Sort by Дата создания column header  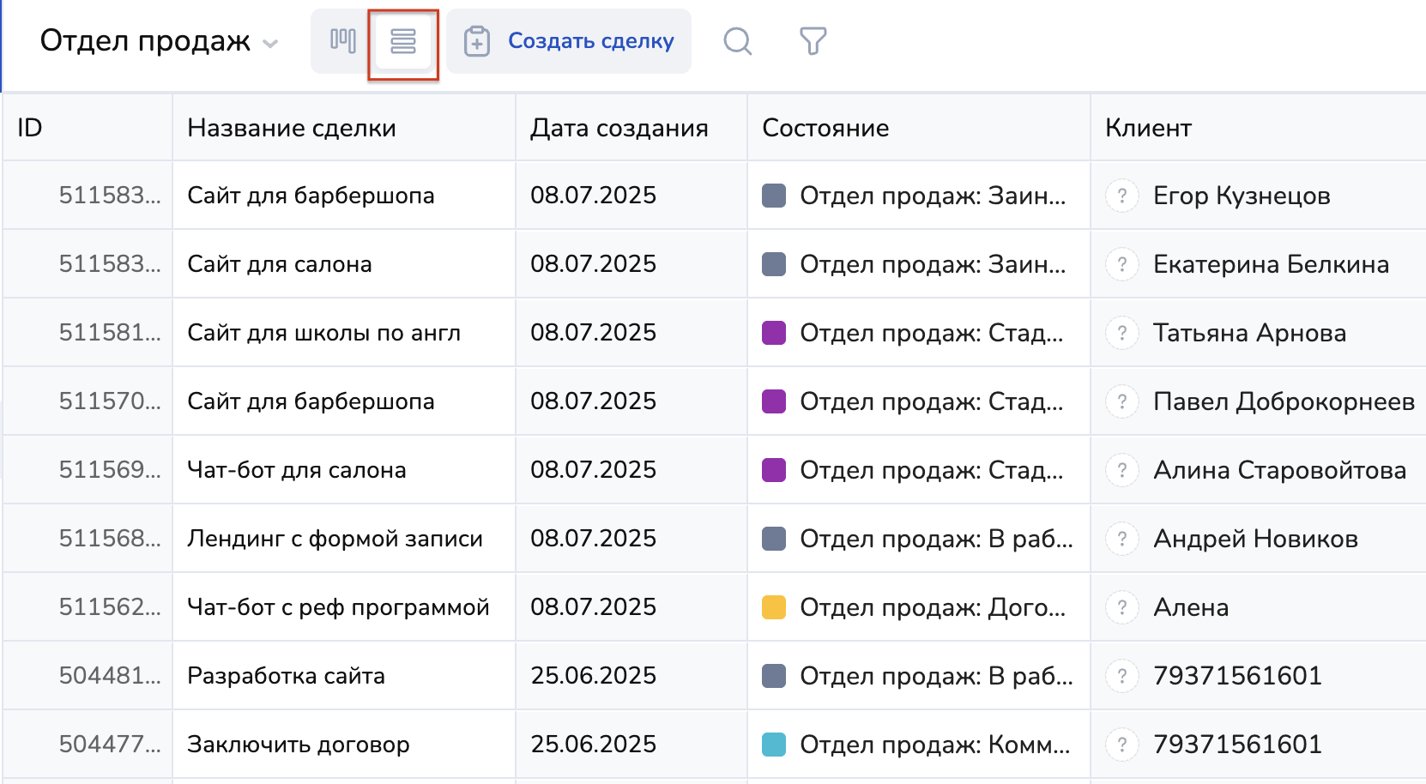tap(619, 128)
